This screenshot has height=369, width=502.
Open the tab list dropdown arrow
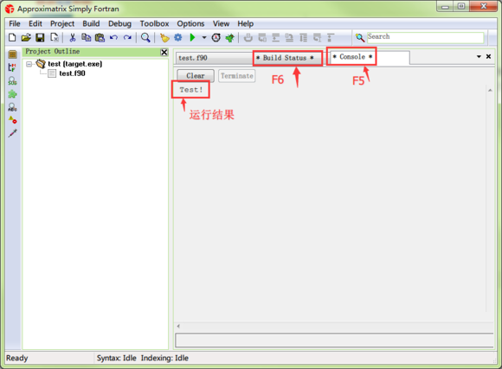point(479,56)
